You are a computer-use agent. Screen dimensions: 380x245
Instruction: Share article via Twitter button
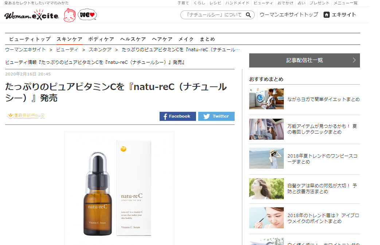click(x=216, y=116)
